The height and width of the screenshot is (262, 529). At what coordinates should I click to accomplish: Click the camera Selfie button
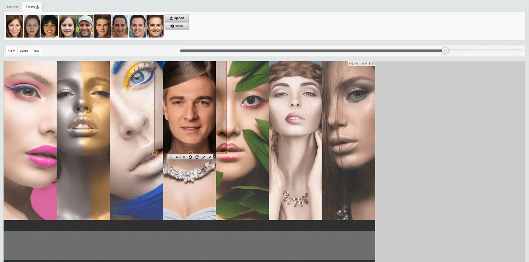pos(177,26)
